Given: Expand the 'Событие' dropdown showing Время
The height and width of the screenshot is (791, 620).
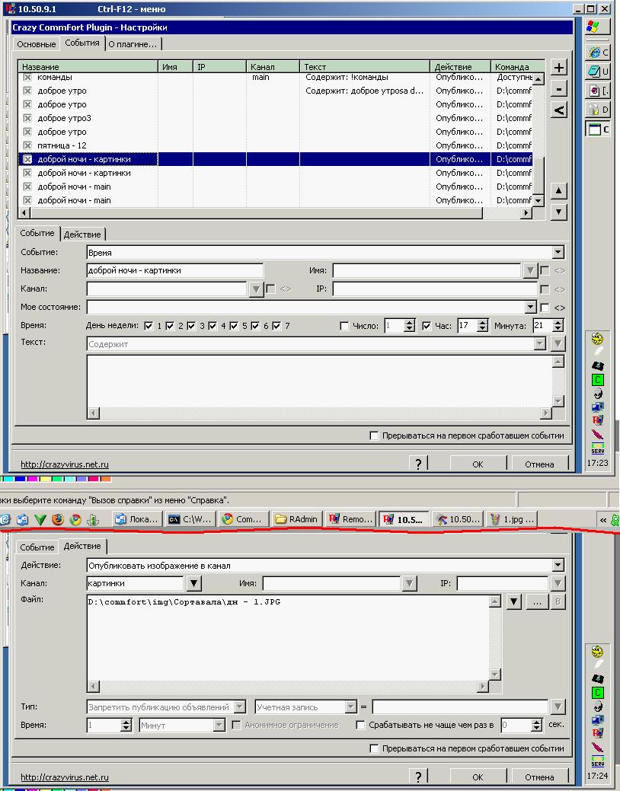Looking at the screenshot, I should point(558,253).
